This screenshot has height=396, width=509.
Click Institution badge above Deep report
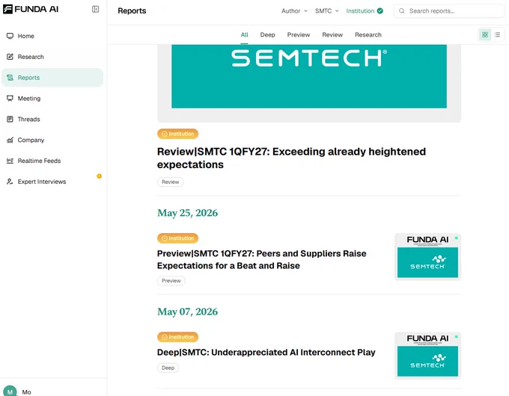coord(177,337)
